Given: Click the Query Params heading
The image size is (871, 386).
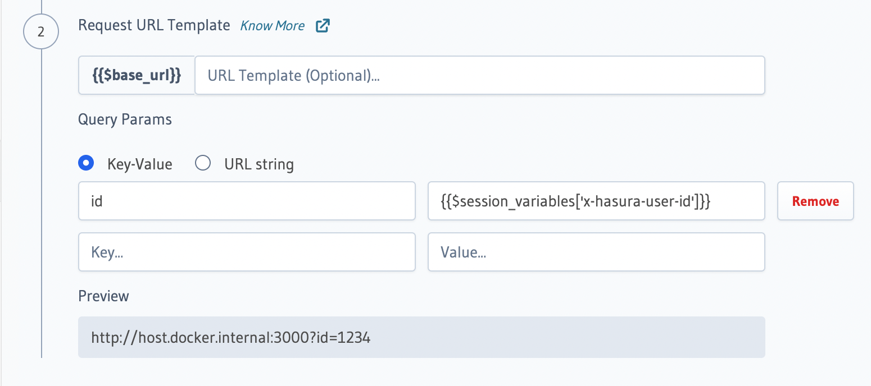Looking at the screenshot, I should [125, 119].
